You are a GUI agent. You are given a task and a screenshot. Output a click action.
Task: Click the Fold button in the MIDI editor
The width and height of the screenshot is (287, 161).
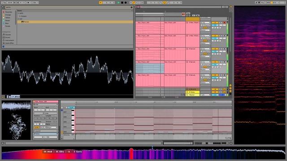tap(65, 108)
